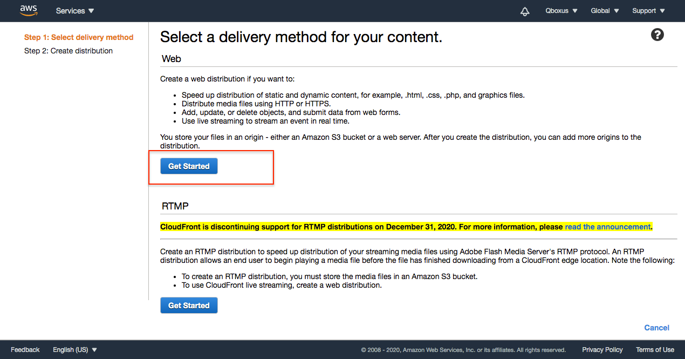Open the Terms of Use link
Screen dimensions: 685x359
(655, 350)
